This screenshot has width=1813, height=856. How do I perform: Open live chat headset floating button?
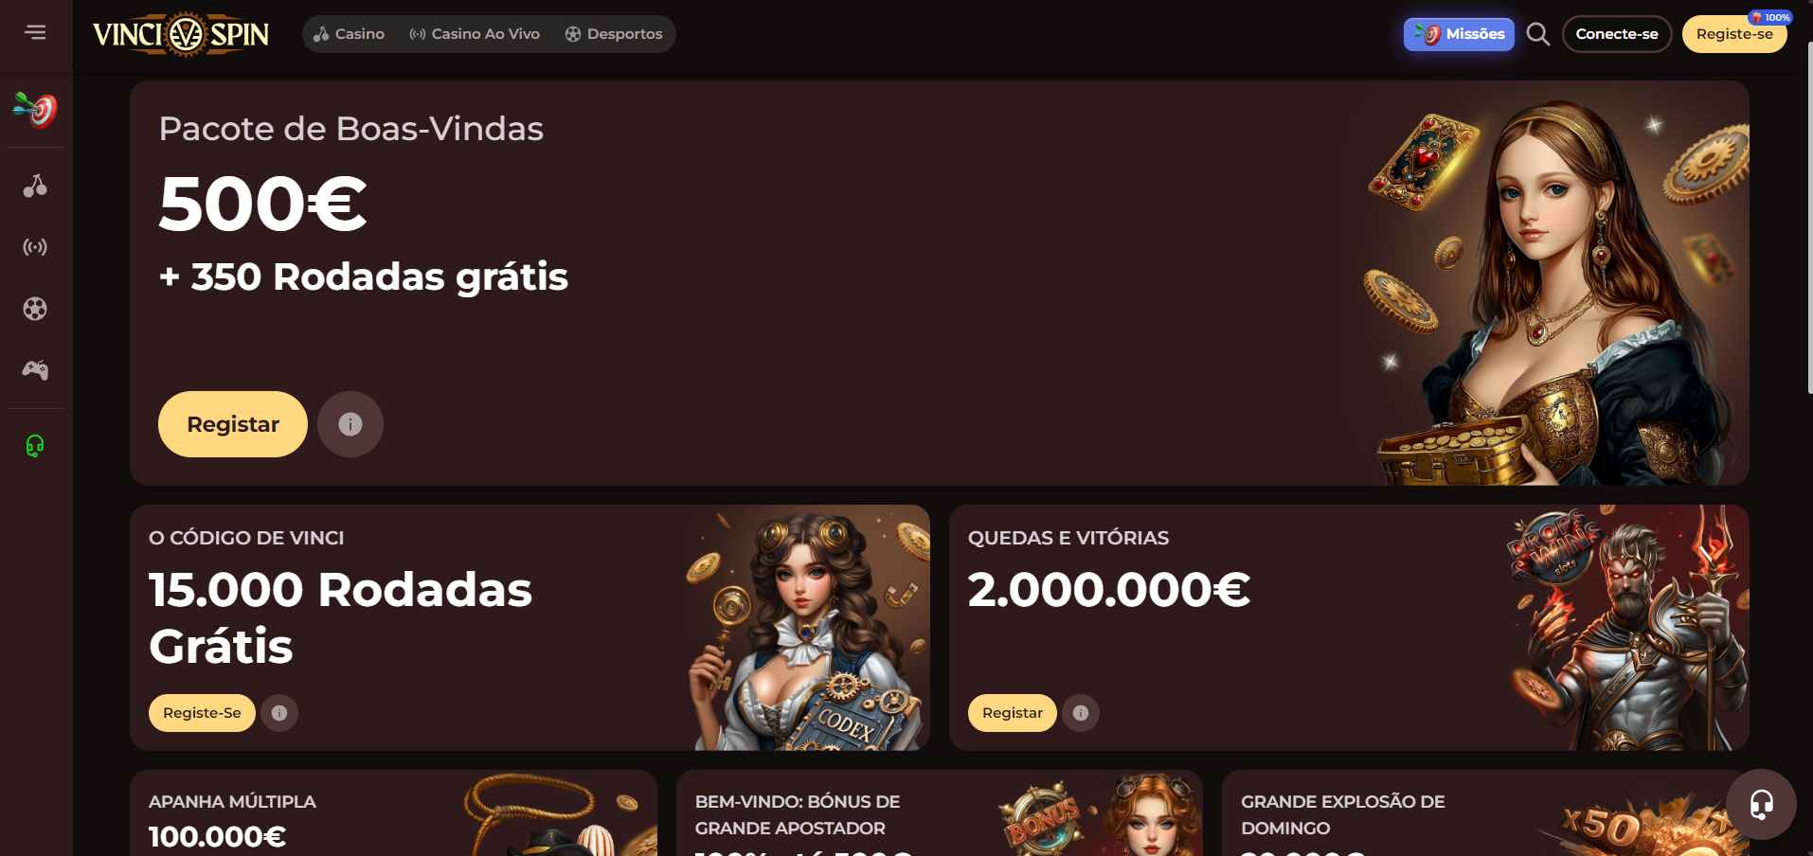1761,804
